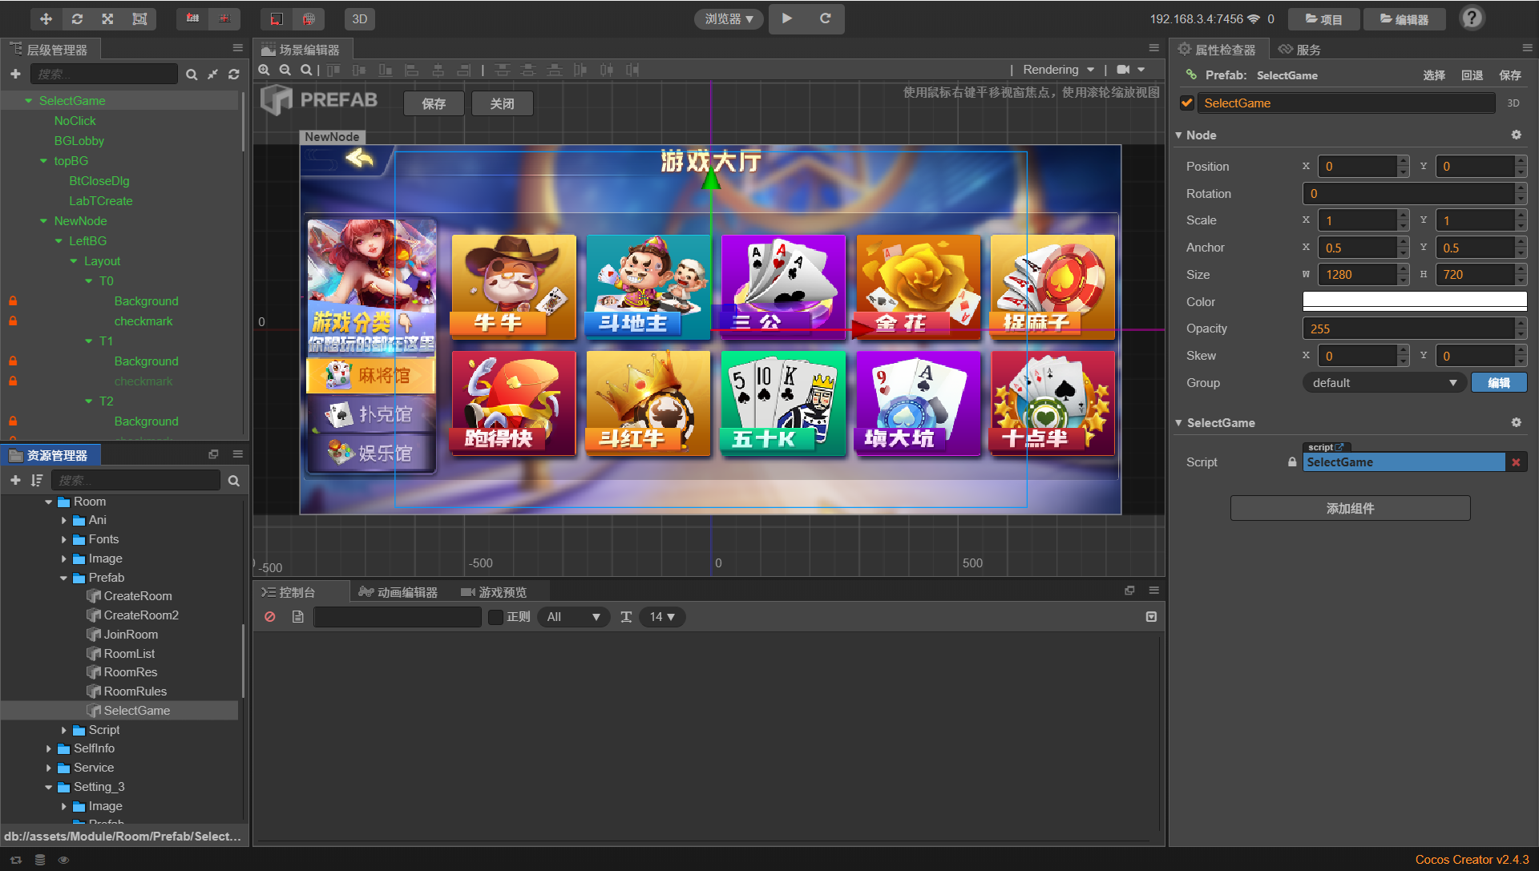Image resolution: width=1539 pixels, height=871 pixels.
Task: Click the Node settings gear icon
Action: point(1516,135)
